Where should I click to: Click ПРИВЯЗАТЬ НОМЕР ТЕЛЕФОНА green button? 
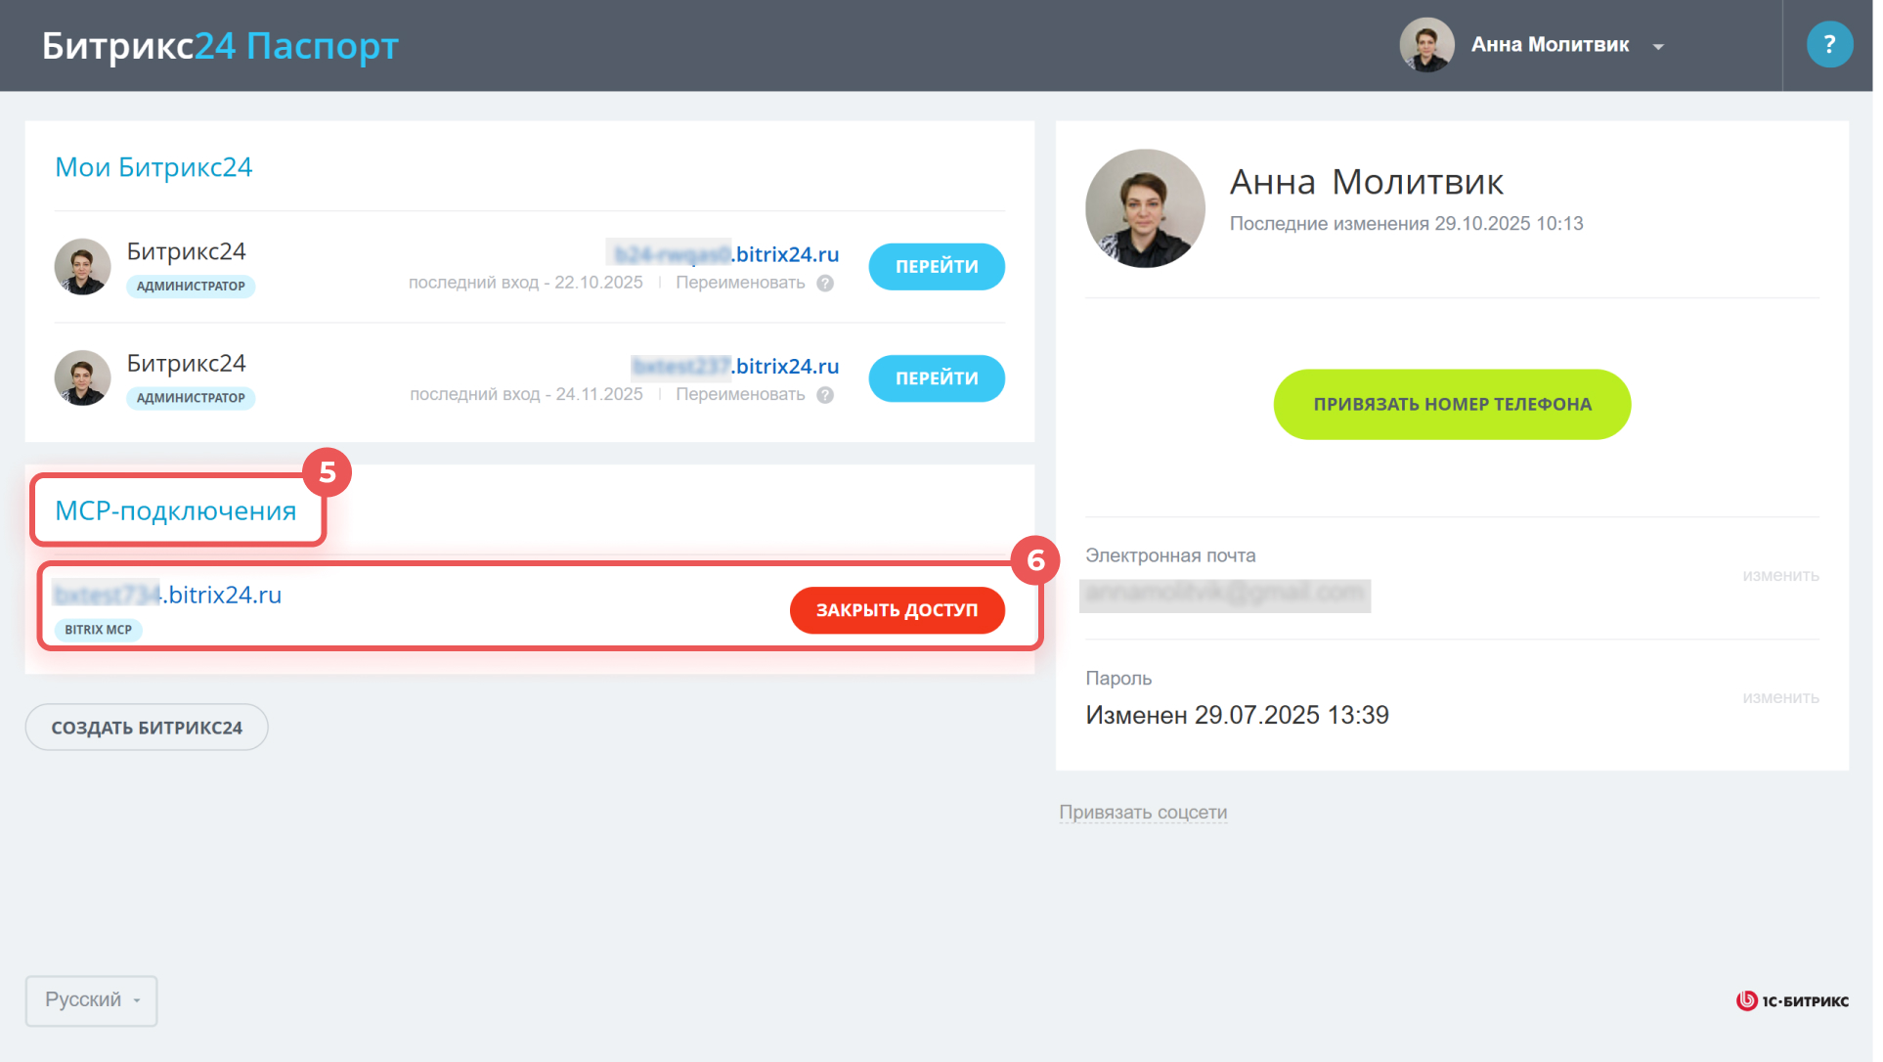tap(1452, 404)
